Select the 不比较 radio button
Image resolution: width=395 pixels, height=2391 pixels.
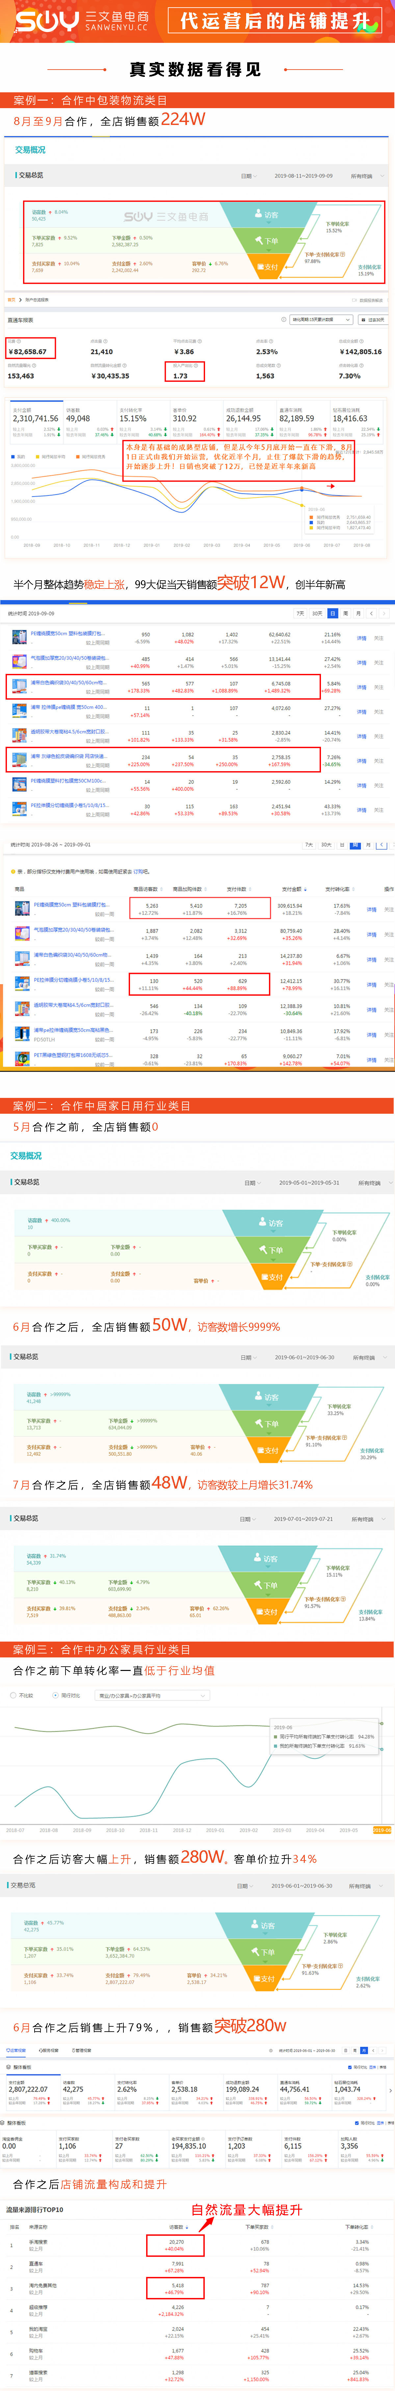pos(13,1695)
